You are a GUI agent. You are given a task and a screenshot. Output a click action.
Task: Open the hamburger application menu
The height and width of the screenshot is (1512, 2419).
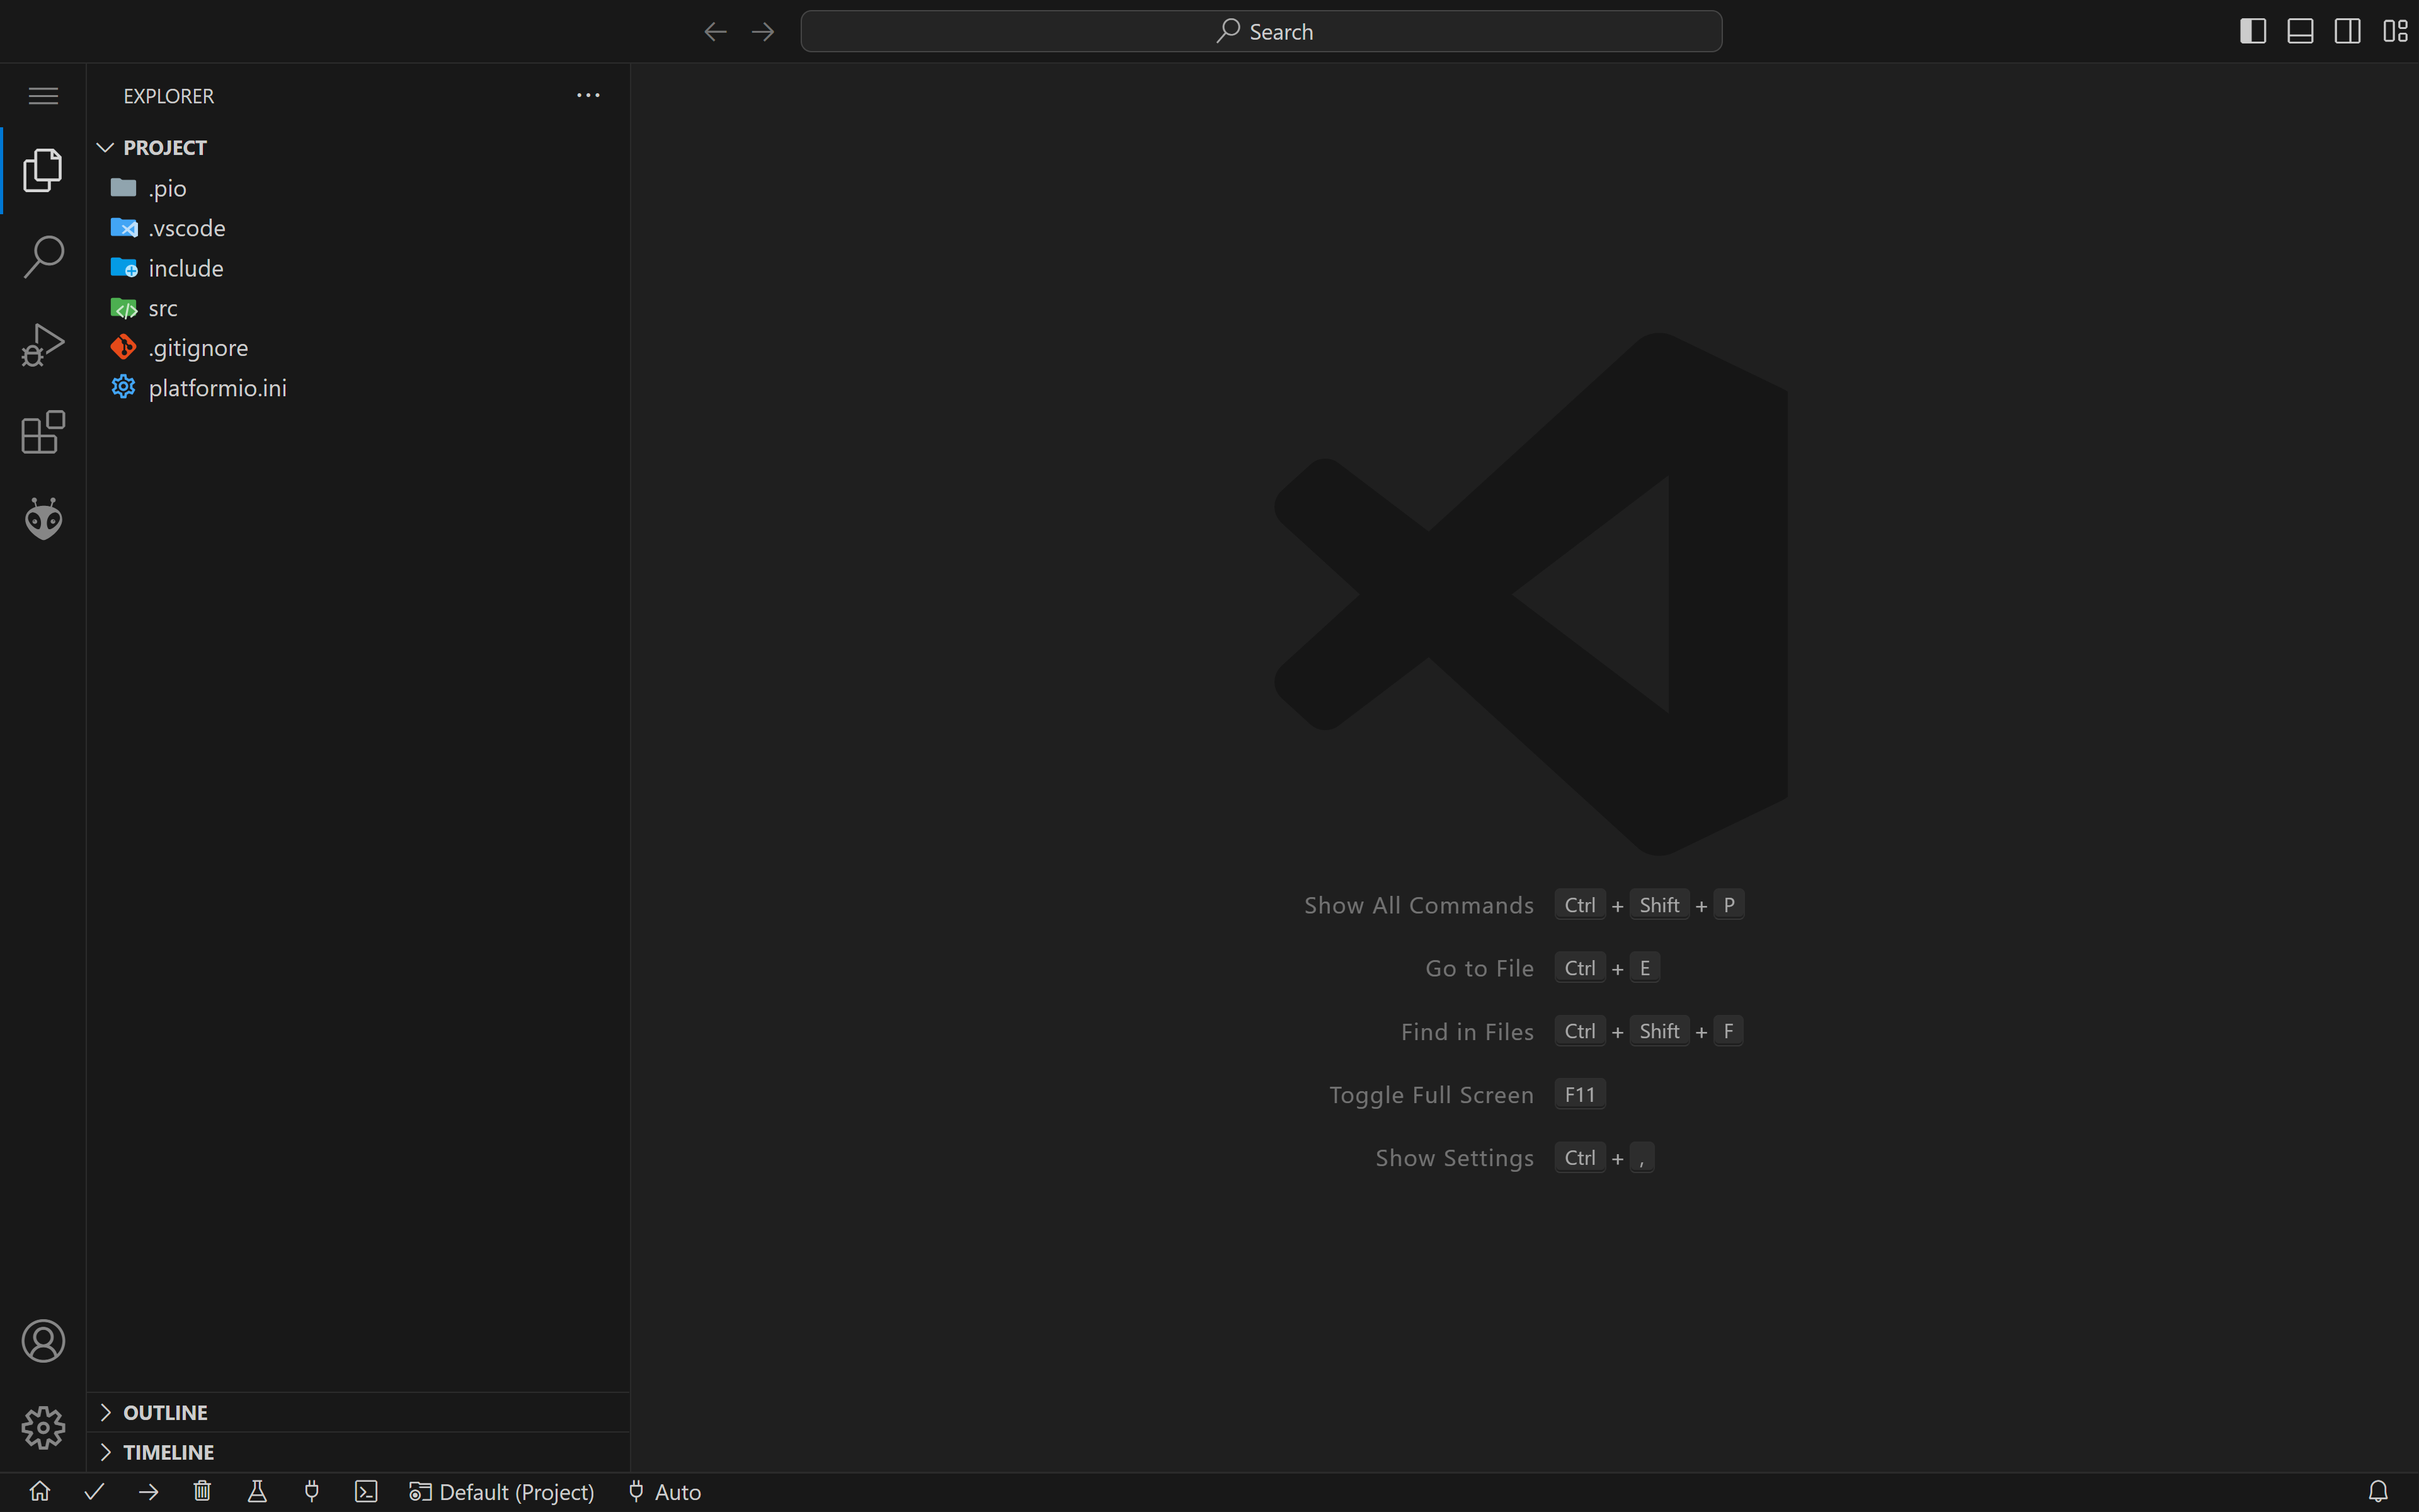pyautogui.click(x=43, y=96)
